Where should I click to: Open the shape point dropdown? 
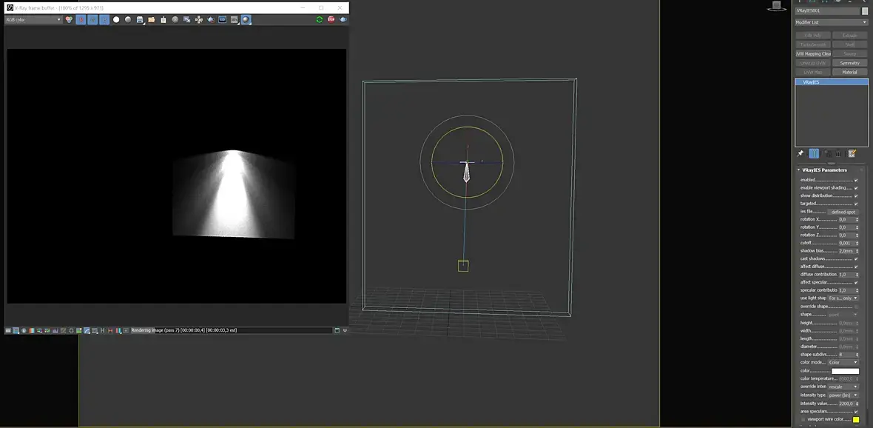(843, 314)
